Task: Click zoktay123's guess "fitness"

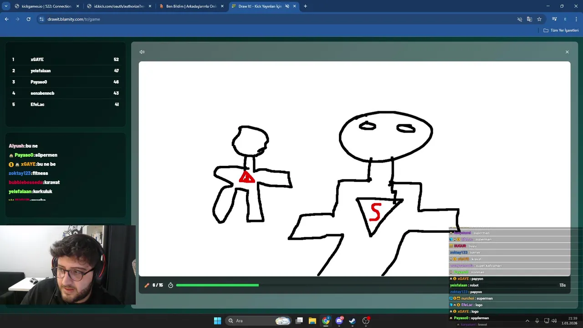Action: point(40,174)
